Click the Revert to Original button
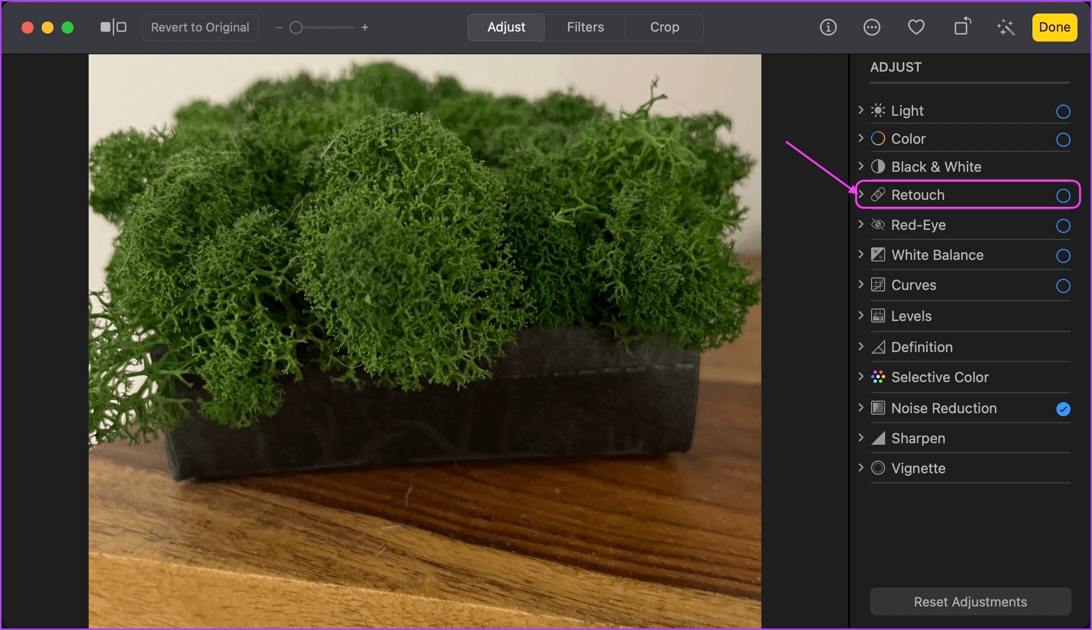Image resolution: width=1092 pixels, height=630 pixels. tap(199, 28)
